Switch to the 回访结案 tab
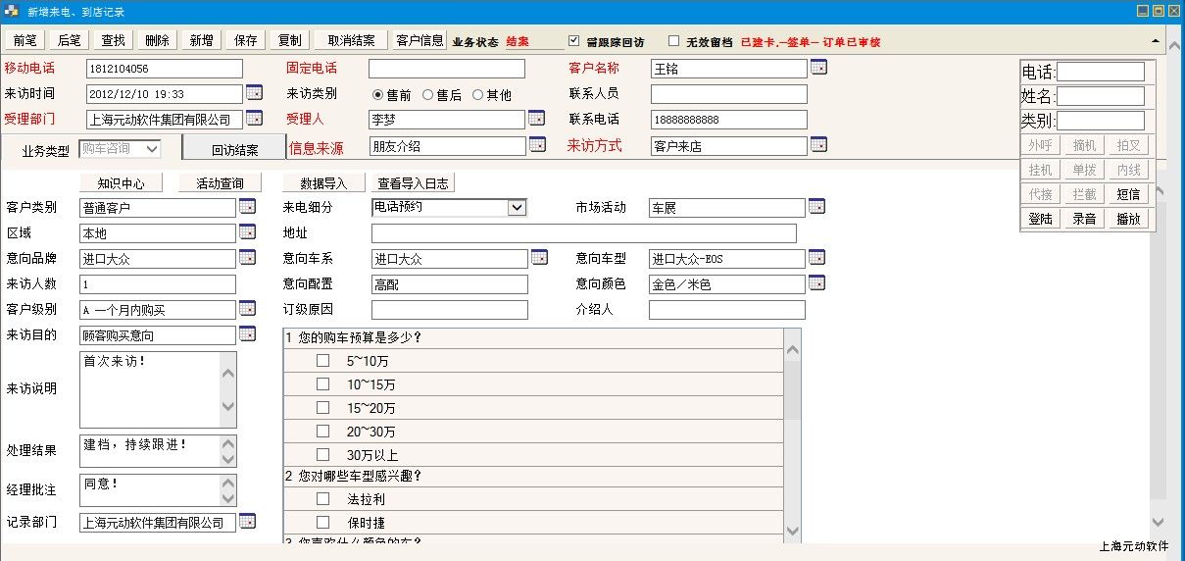The image size is (1185, 561). coord(235,150)
